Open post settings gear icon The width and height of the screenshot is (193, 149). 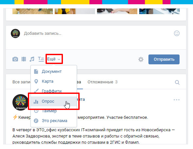pos(141,59)
